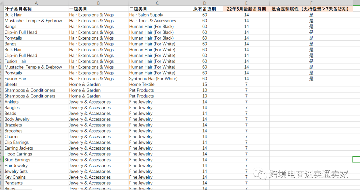Click the 叶子类目名称 header cell
The width and height of the screenshot is (360, 190).
pos(36,9)
